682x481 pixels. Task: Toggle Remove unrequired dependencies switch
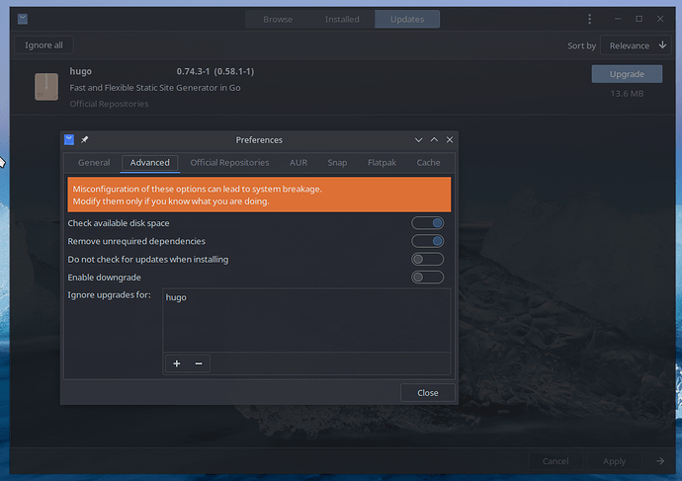coord(428,241)
